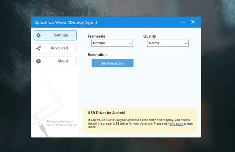
Task: Switch to the Advanced tab
Action: point(55,48)
